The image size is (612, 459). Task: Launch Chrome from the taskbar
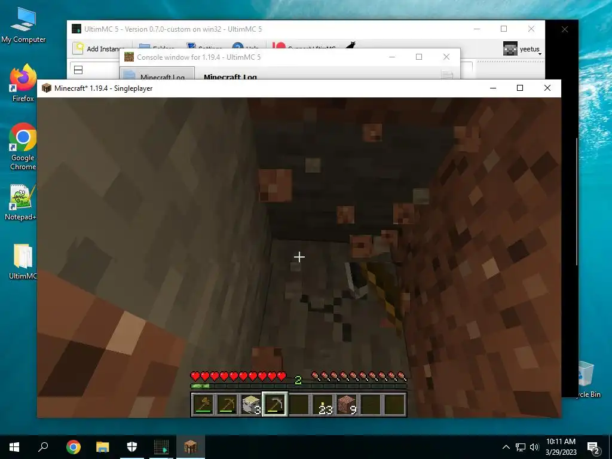pyautogui.click(x=73, y=447)
